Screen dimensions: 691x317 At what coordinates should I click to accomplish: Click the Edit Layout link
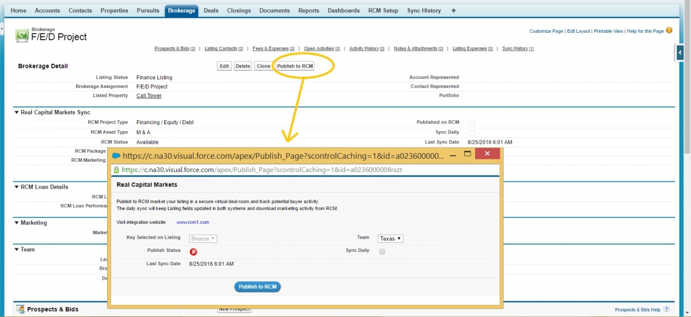pyautogui.click(x=578, y=31)
